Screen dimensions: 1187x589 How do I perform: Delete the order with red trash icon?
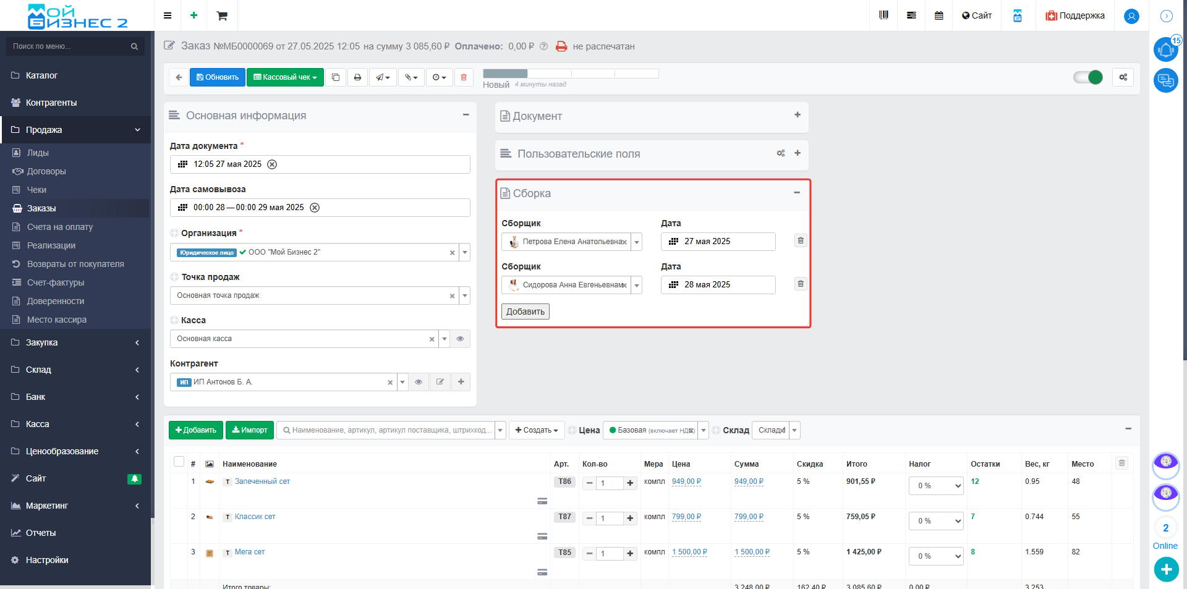(464, 77)
